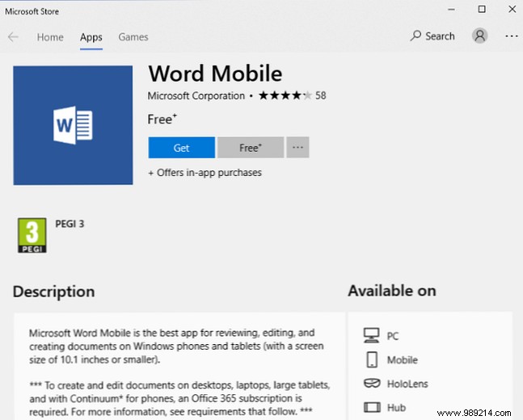Click the Free+ price text above buttons
The image size is (523, 420).
162,119
